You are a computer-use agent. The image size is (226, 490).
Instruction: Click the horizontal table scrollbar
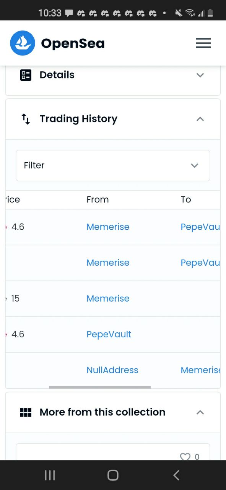[100, 387]
